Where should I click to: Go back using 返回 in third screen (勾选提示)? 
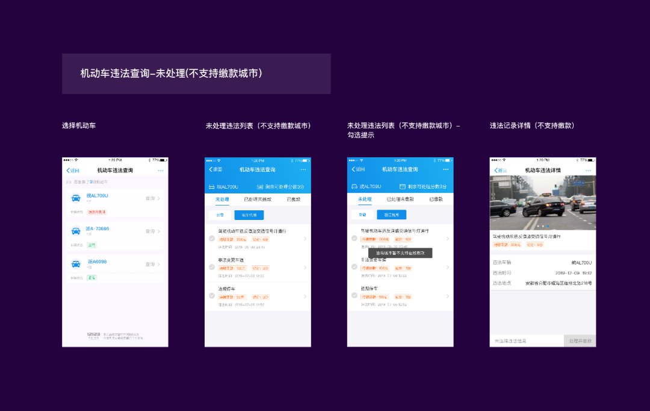click(358, 169)
